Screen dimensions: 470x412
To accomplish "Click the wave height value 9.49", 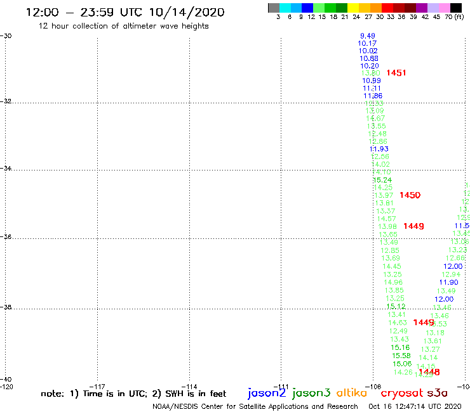I will click(x=368, y=36).
